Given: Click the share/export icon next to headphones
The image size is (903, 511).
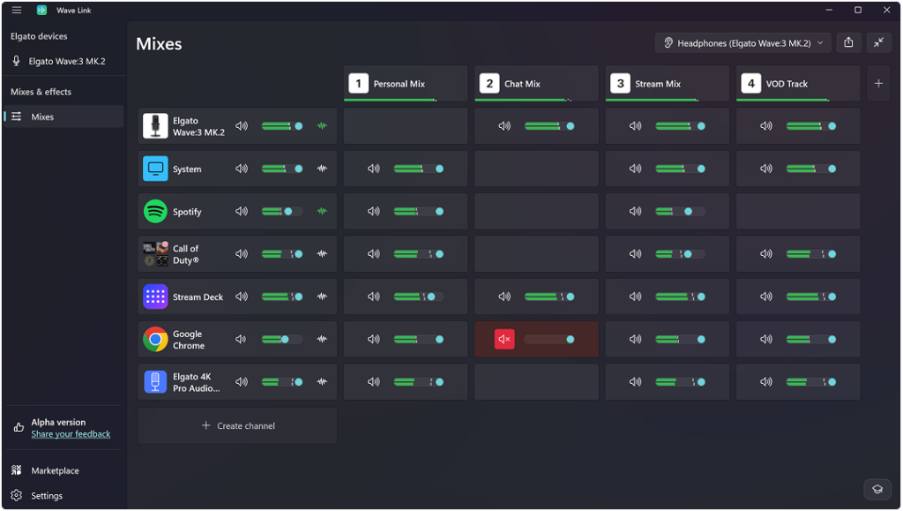Looking at the screenshot, I should [x=849, y=42].
